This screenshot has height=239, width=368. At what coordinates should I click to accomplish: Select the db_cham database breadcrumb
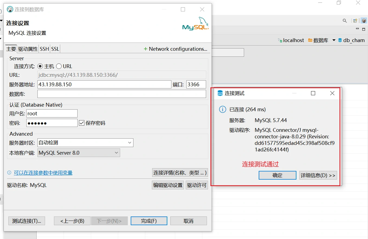(351, 40)
